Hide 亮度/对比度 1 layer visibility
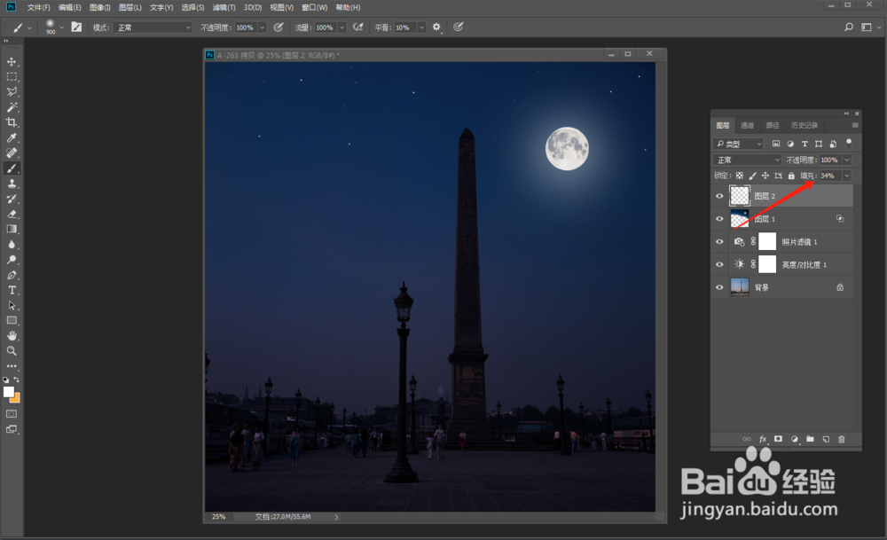 (719, 264)
